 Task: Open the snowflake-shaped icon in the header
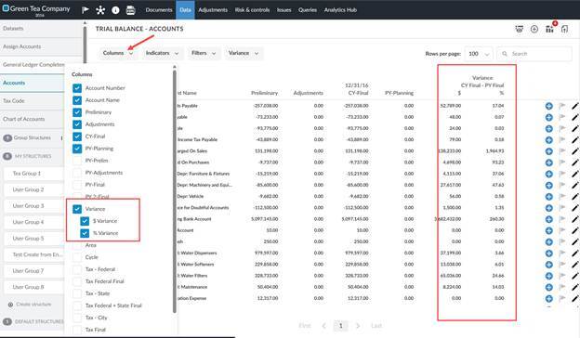[100, 10]
